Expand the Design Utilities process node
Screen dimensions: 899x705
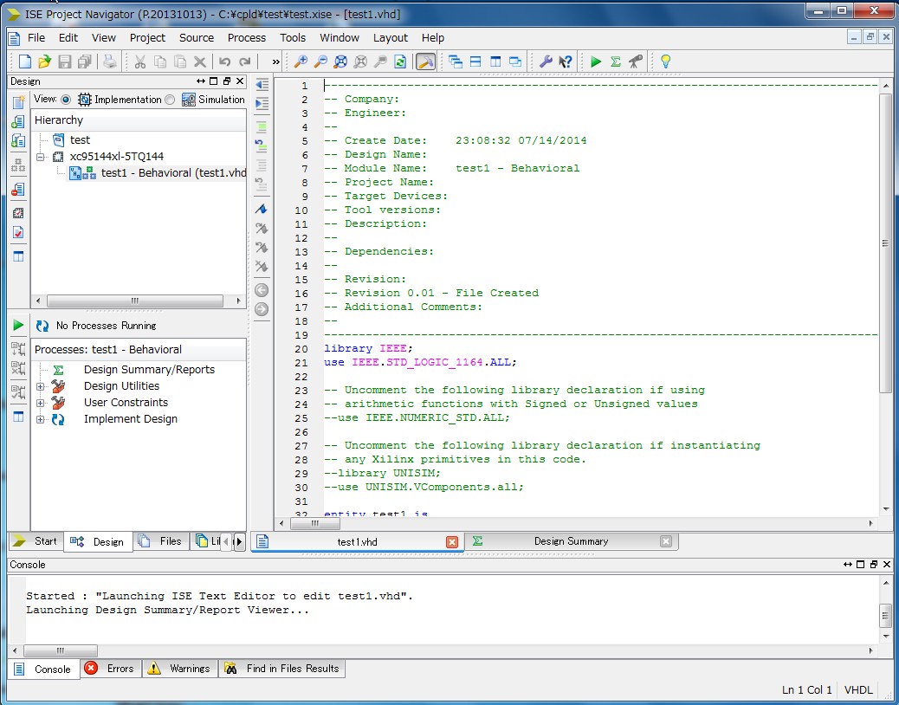point(40,386)
